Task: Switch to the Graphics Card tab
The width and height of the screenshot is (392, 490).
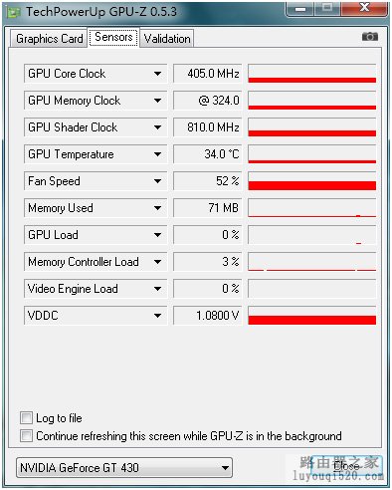Action: point(49,39)
